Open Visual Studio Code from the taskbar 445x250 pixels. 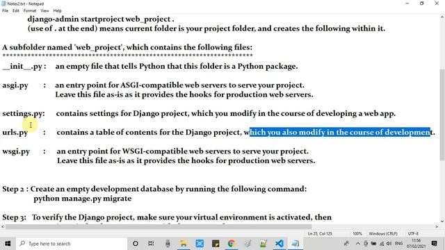pyautogui.click(x=279, y=244)
